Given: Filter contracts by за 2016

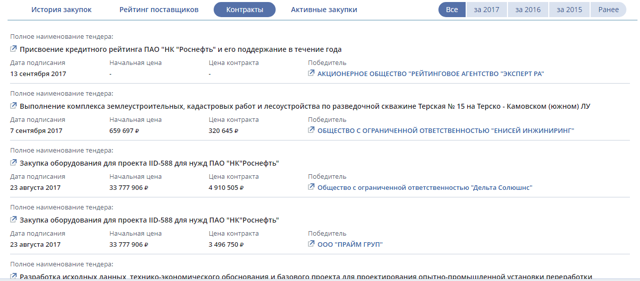Looking at the screenshot, I should pyautogui.click(x=528, y=10).
